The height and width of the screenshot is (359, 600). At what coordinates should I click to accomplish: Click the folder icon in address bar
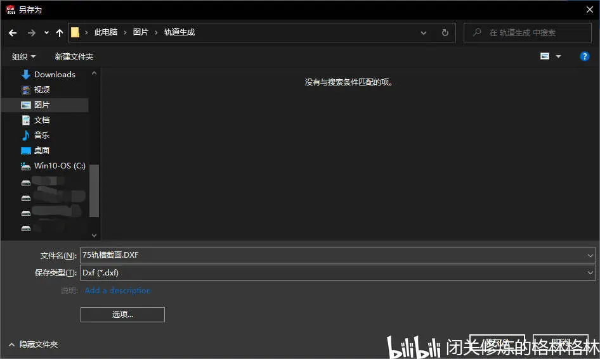coord(75,32)
